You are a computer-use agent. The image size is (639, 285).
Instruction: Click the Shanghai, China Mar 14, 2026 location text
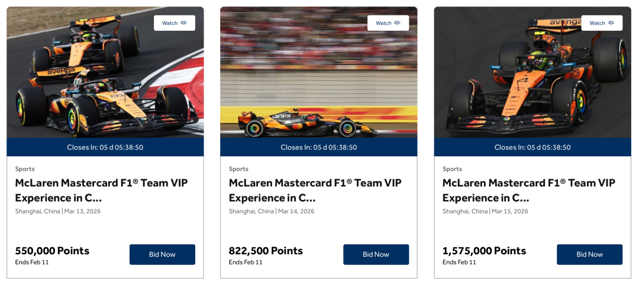272,211
